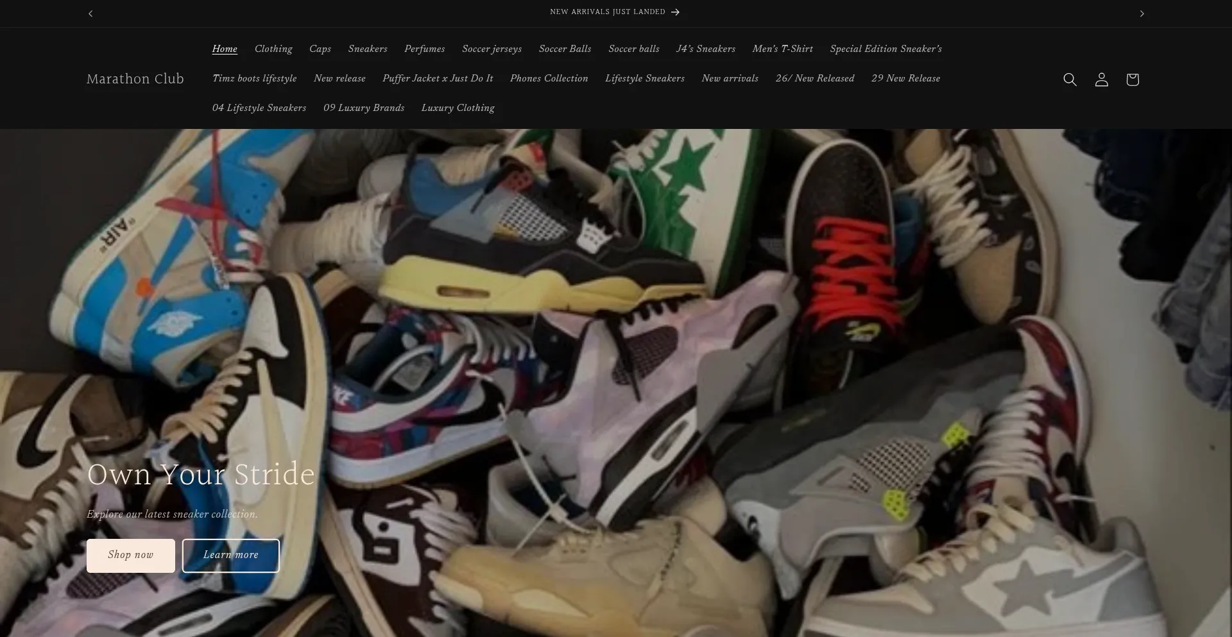Open Special Edition Sneaker's link
Image resolution: width=1232 pixels, height=637 pixels.
tap(886, 49)
